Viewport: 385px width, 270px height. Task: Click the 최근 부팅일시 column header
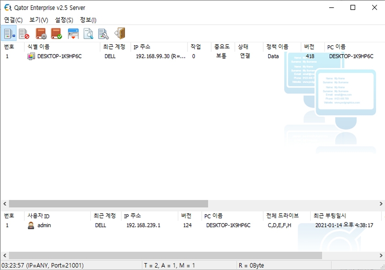pos(346,216)
